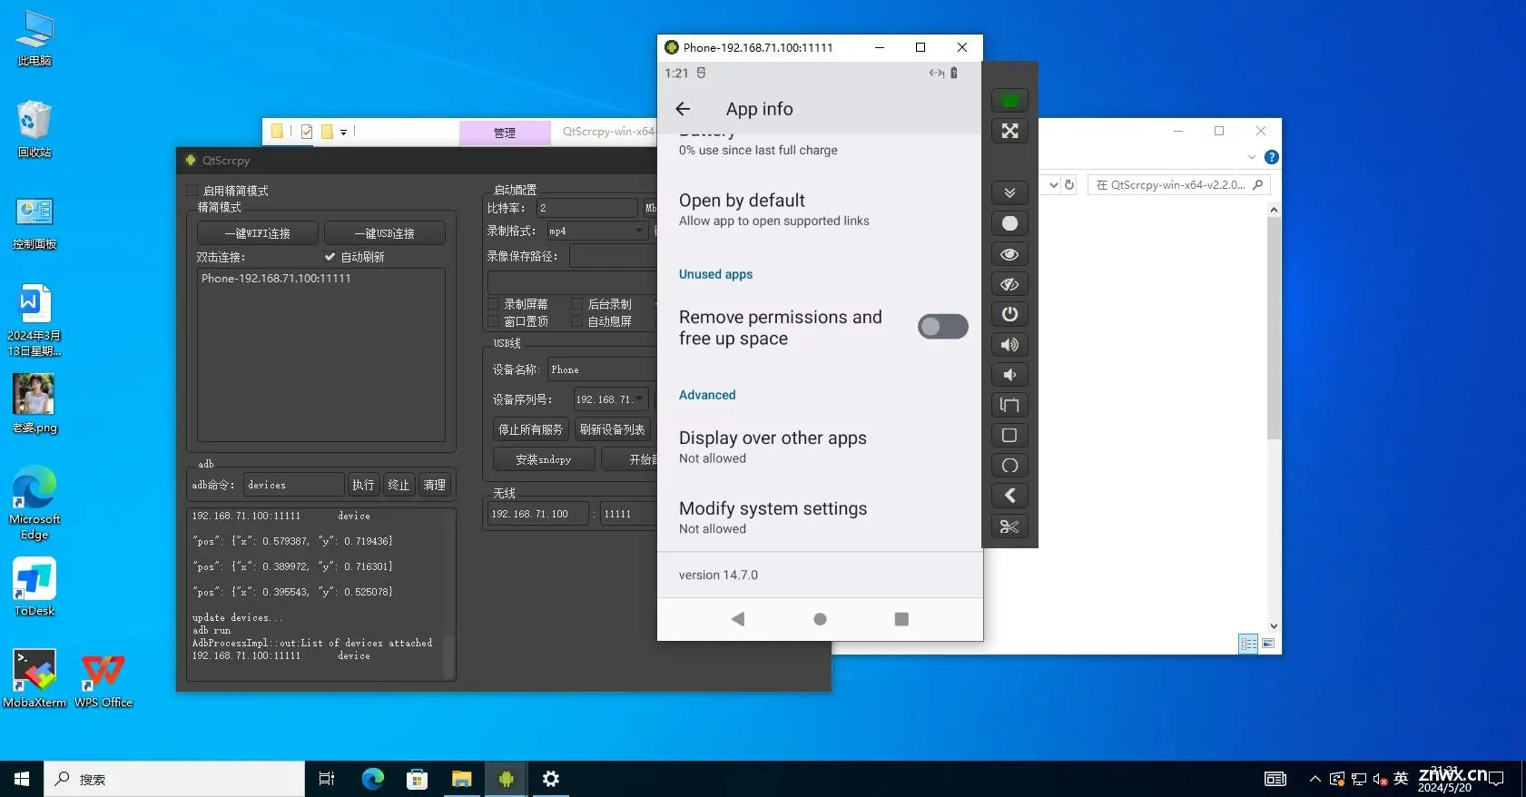
Task: Click the 停止所有服务 button
Action: (531, 429)
